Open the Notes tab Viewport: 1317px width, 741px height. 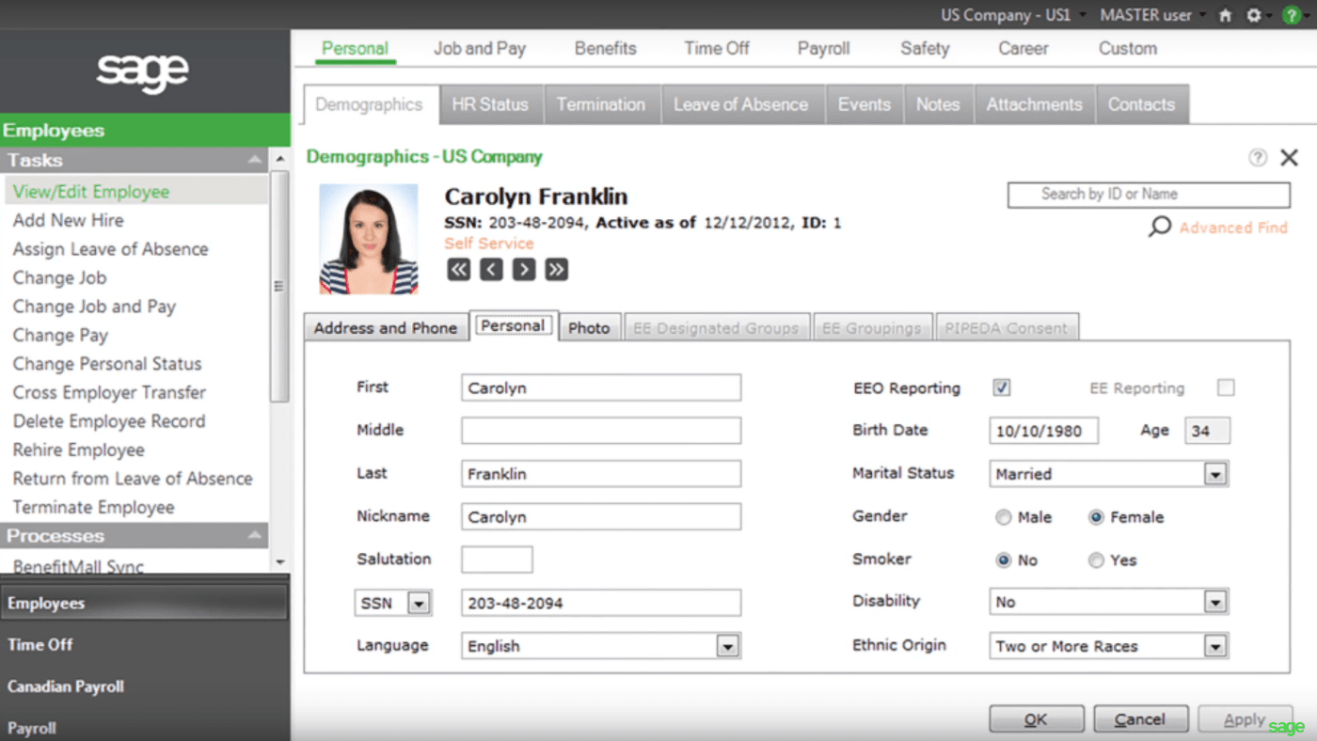(938, 104)
